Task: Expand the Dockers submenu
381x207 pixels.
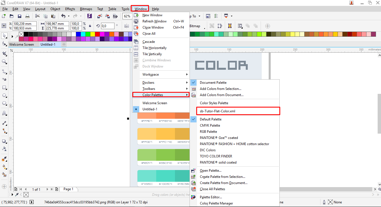Action: [161, 83]
